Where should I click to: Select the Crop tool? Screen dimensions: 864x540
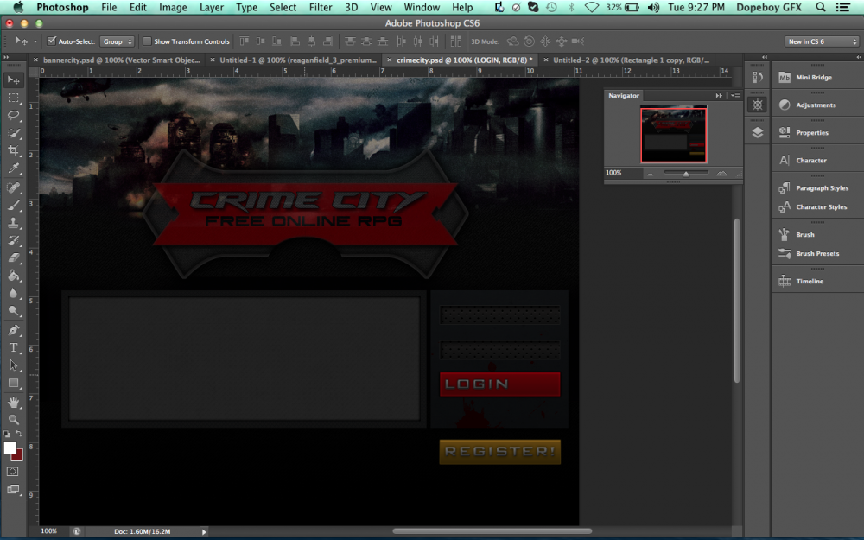[14, 151]
